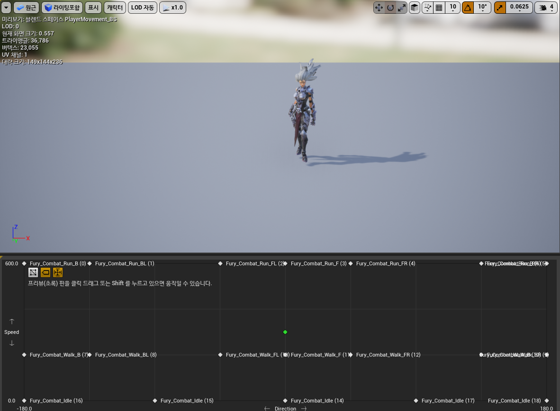Open the scale snap 0.0625 dropdown
The image size is (560, 411).
[x=519, y=8]
